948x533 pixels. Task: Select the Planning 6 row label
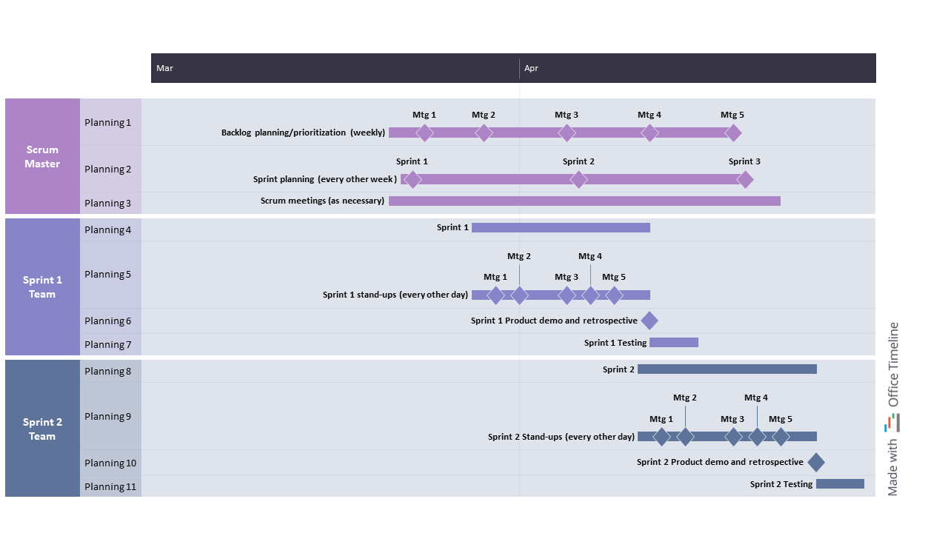click(108, 321)
